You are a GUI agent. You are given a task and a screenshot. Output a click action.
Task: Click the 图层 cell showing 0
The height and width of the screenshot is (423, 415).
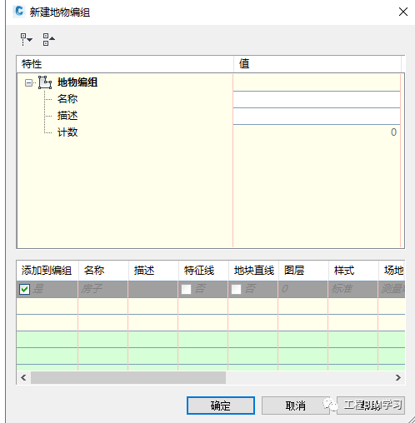pyautogui.click(x=302, y=289)
